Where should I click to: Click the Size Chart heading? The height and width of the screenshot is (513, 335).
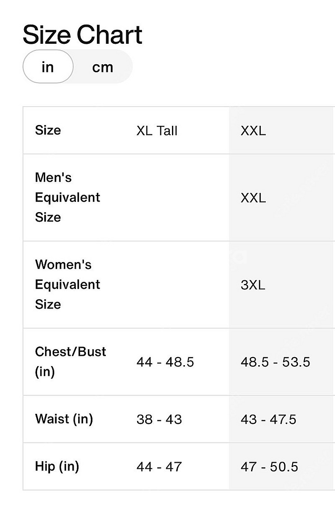pos(83,35)
